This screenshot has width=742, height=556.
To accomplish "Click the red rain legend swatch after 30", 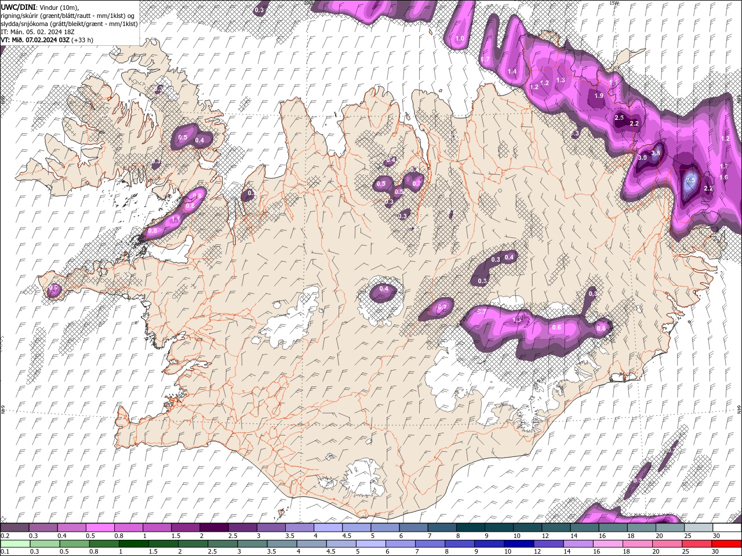I will (x=727, y=544).
